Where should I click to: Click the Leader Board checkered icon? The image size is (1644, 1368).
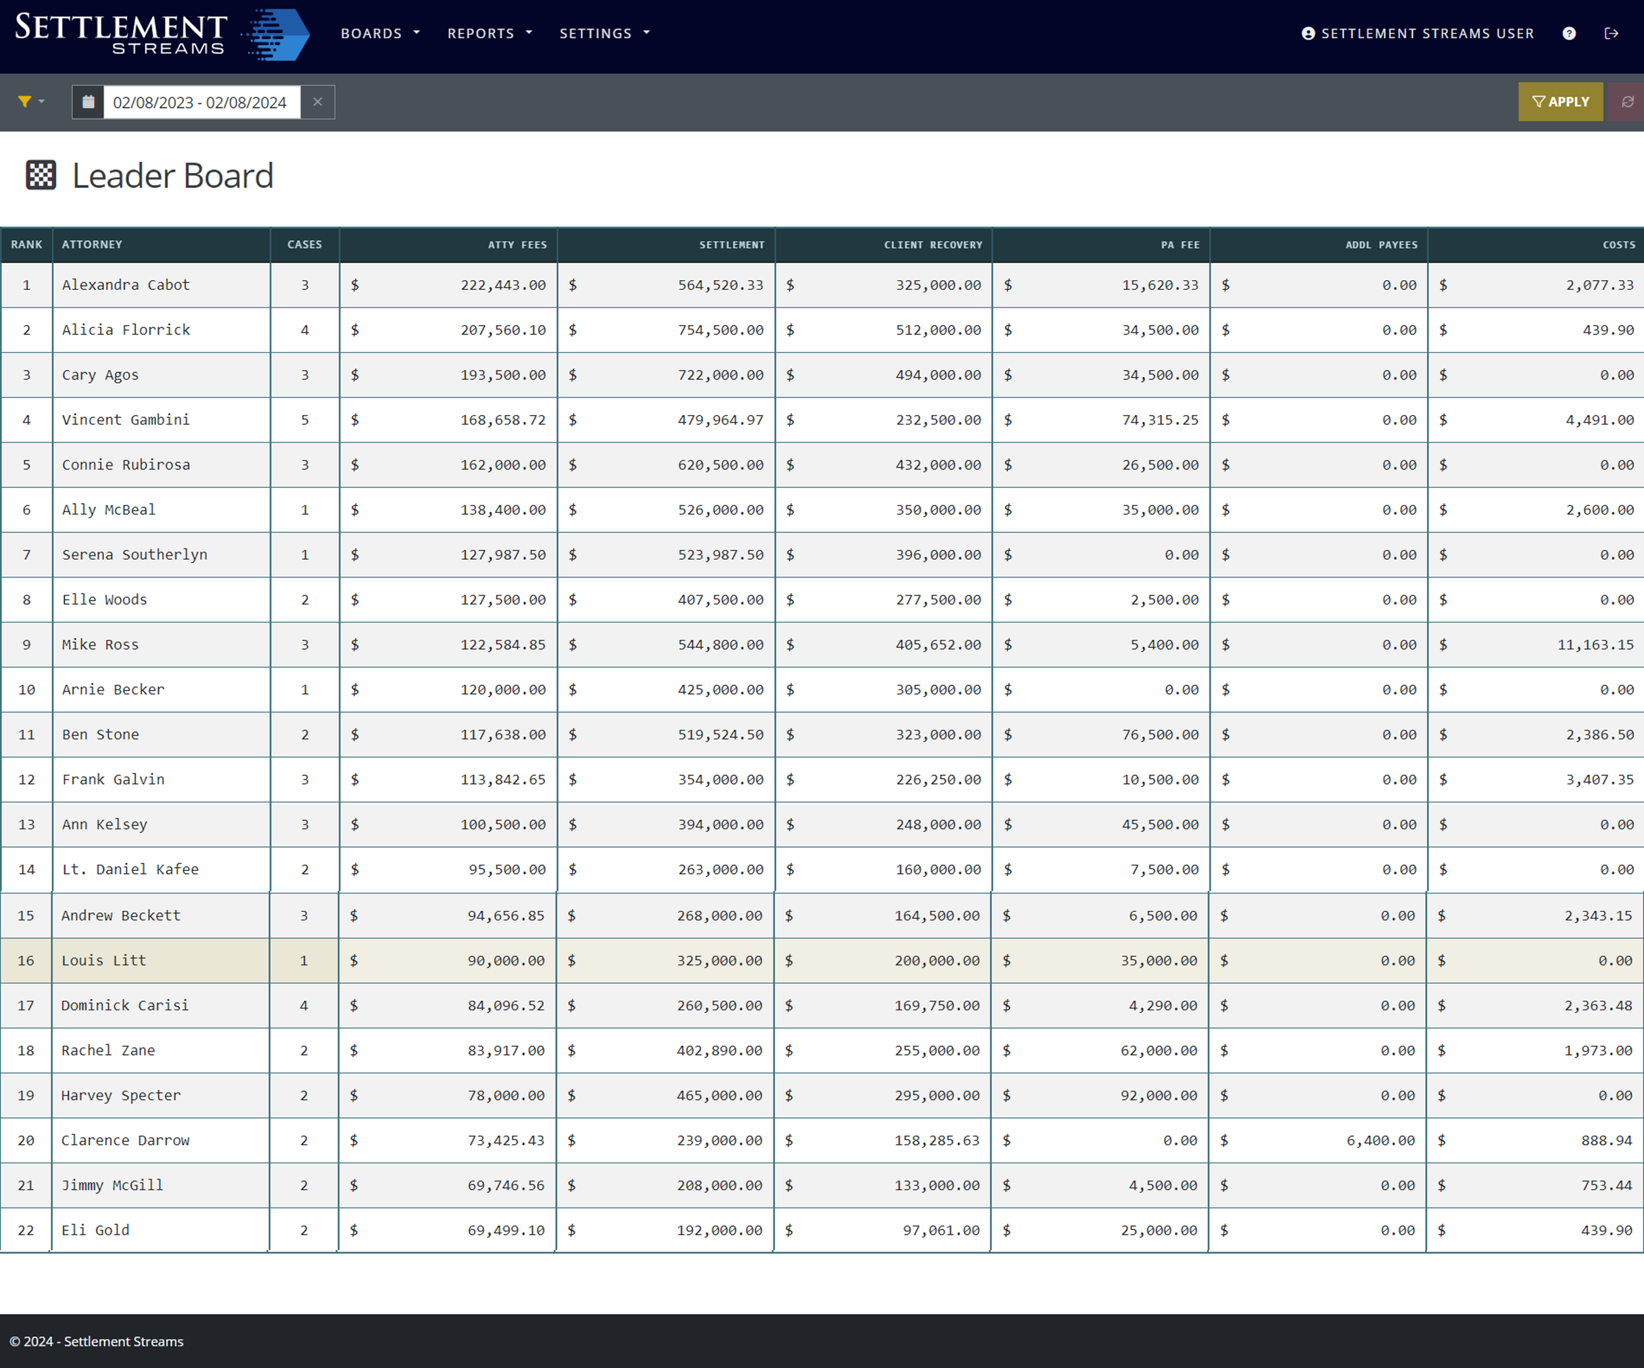click(41, 176)
